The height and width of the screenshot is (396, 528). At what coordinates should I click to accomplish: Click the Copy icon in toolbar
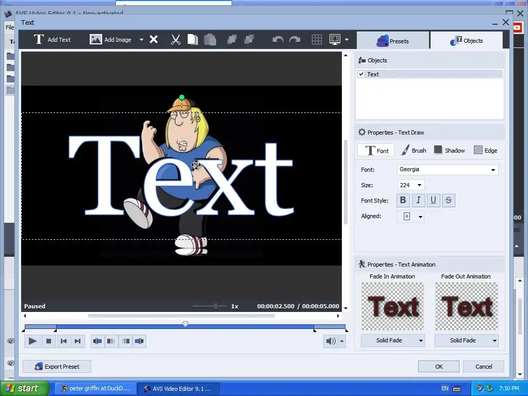(193, 39)
